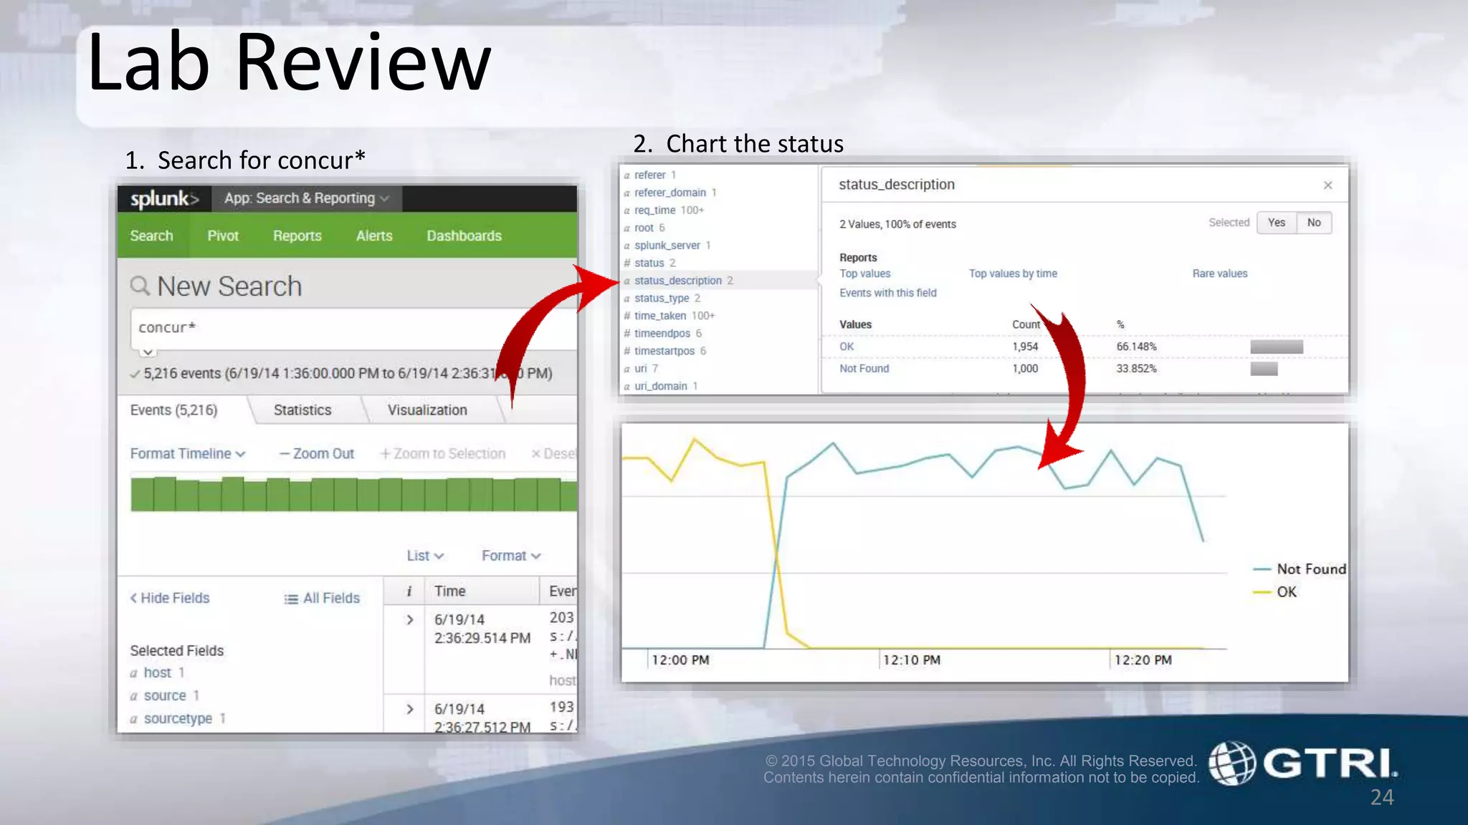This screenshot has height=825, width=1468.
Task: Open the Dashboards menu item
Action: click(464, 236)
